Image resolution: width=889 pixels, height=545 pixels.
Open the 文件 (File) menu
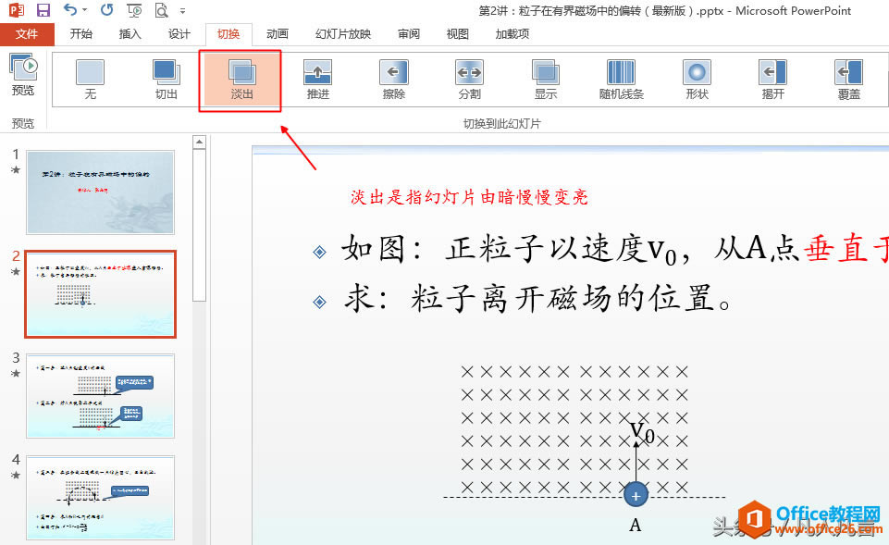pos(27,34)
